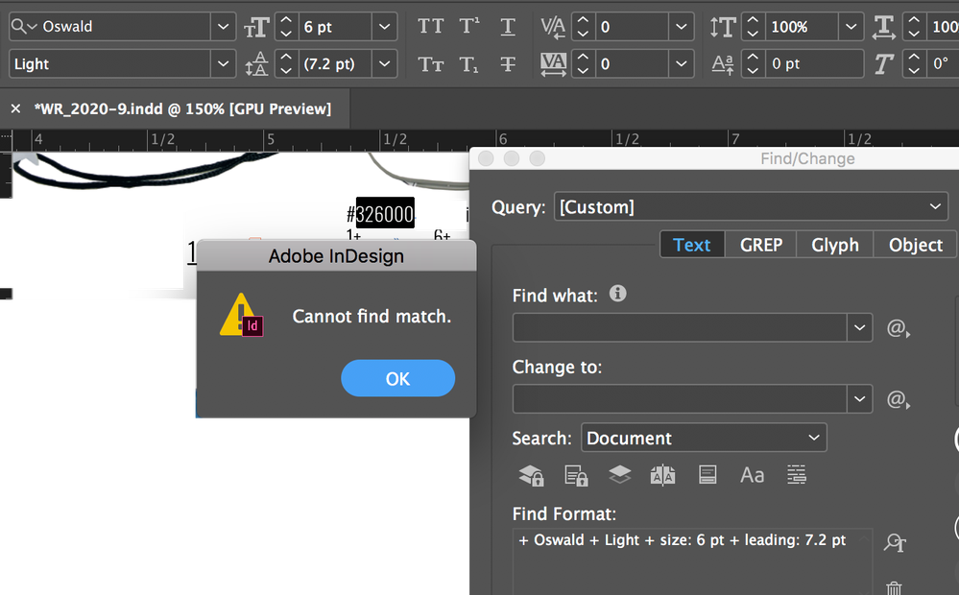
Task: Toggle the Underline T icon
Action: 508,27
